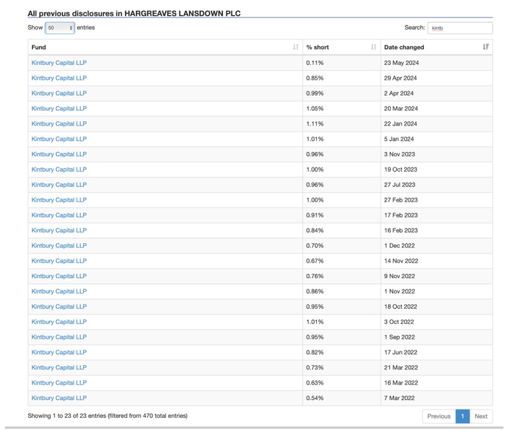Open Kintbury Capital LLP link dated 5 Jan 2024
Viewport: 510px width, 436px height.
click(59, 139)
